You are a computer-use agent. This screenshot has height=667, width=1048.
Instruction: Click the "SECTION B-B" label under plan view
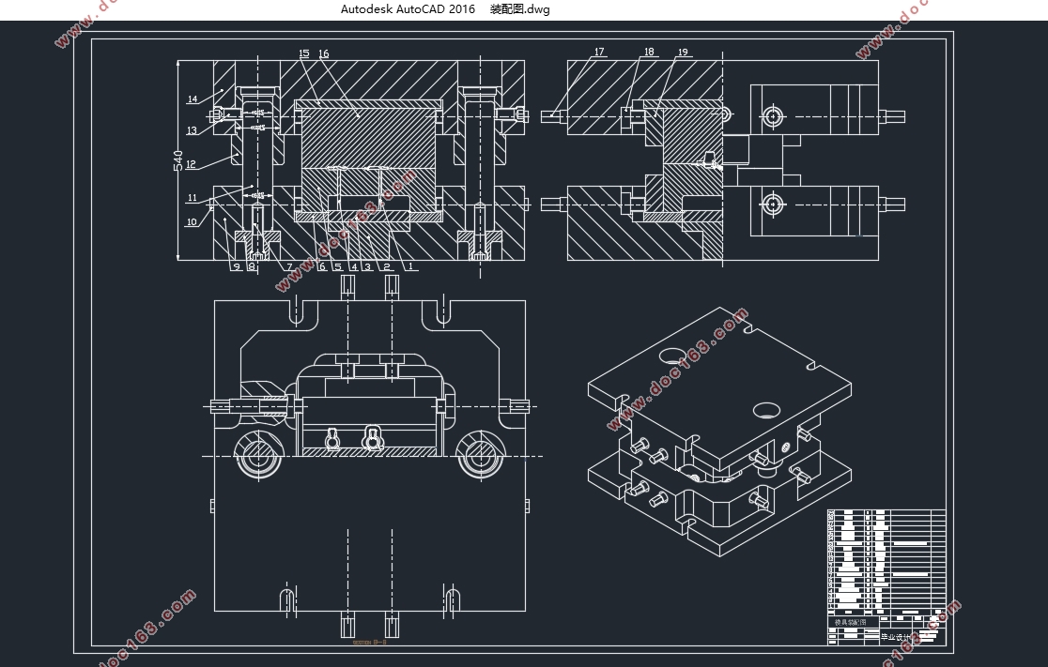coord(370,643)
